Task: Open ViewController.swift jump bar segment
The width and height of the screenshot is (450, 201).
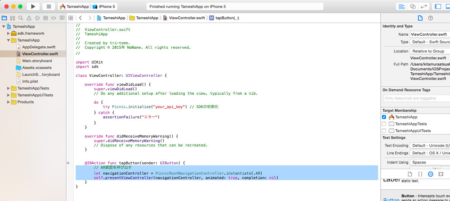Action: pyautogui.click(x=184, y=18)
